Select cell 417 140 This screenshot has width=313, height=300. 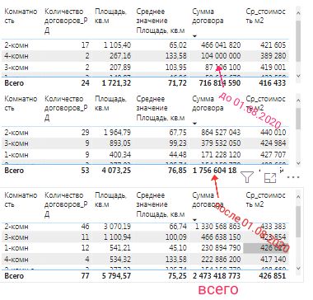(x=273, y=260)
